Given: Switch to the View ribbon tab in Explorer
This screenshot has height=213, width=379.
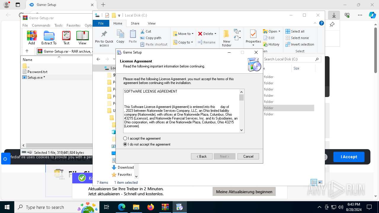Looking at the screenshot, I should pos(152,23).
